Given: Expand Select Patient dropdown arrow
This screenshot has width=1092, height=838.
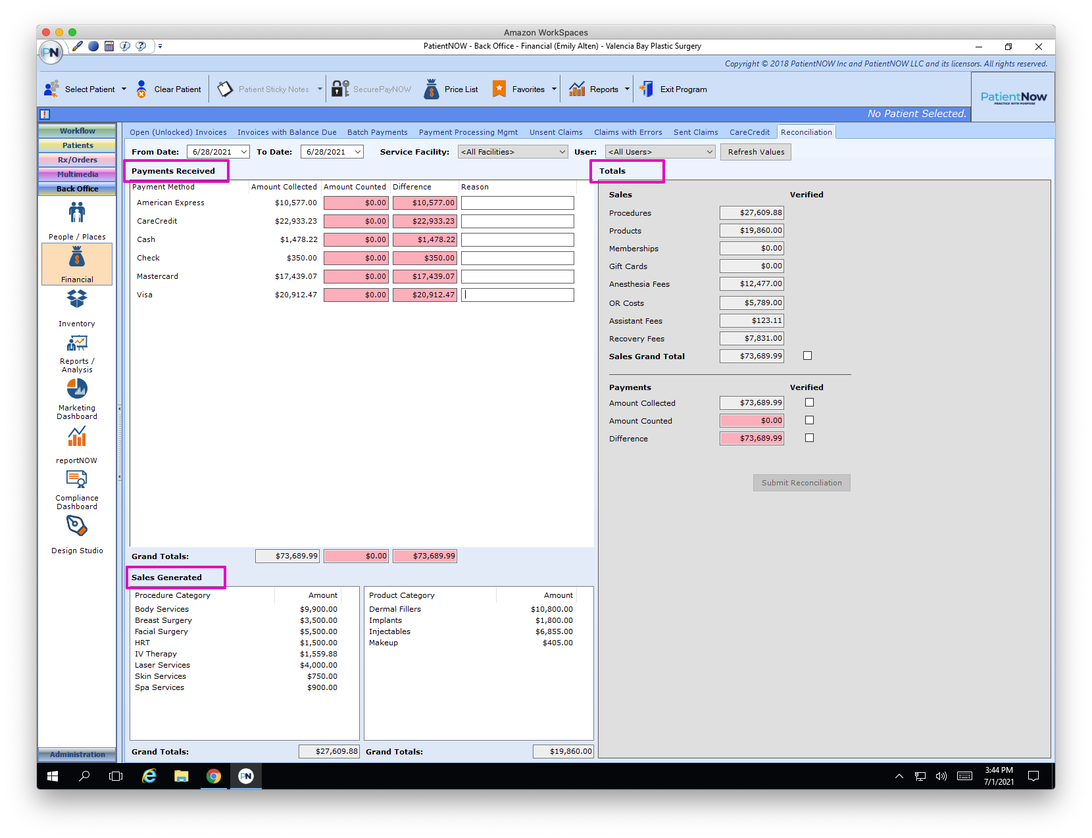Looking at the screenshot, I should [124, 89].
